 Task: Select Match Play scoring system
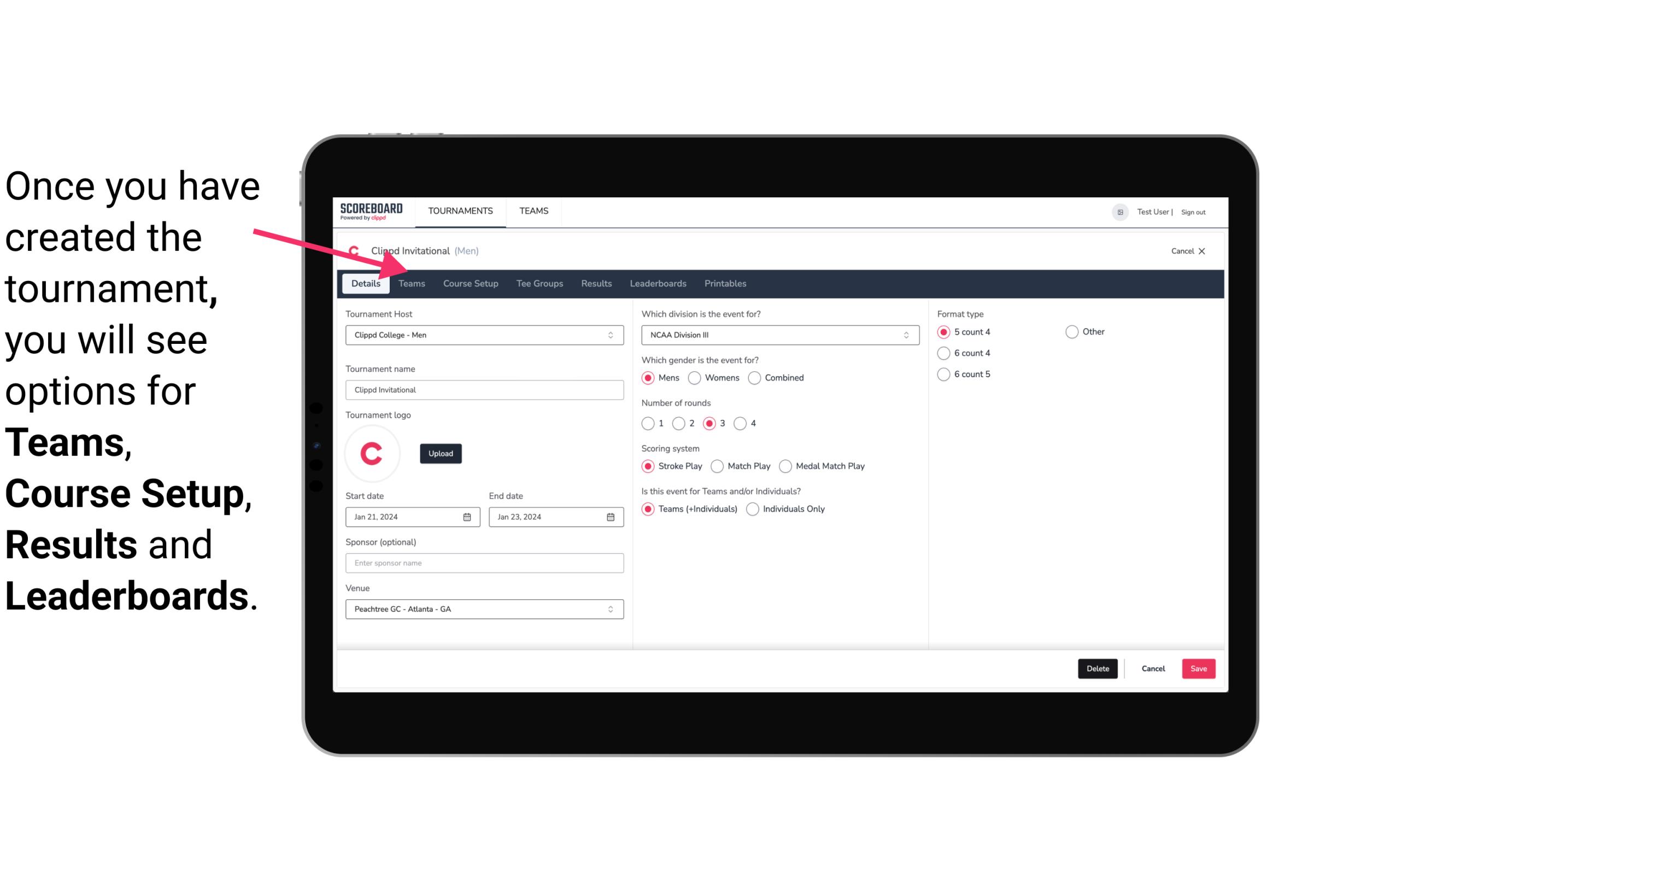tap(718, 466)
